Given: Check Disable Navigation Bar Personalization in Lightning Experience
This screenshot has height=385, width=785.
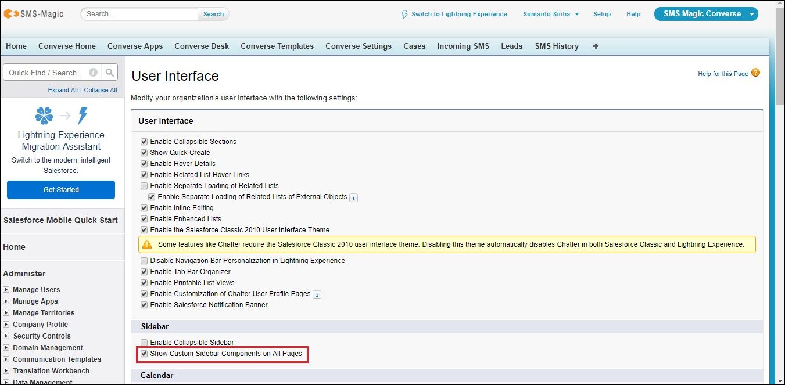Looking at the screenshot, I should click(144, 261).
